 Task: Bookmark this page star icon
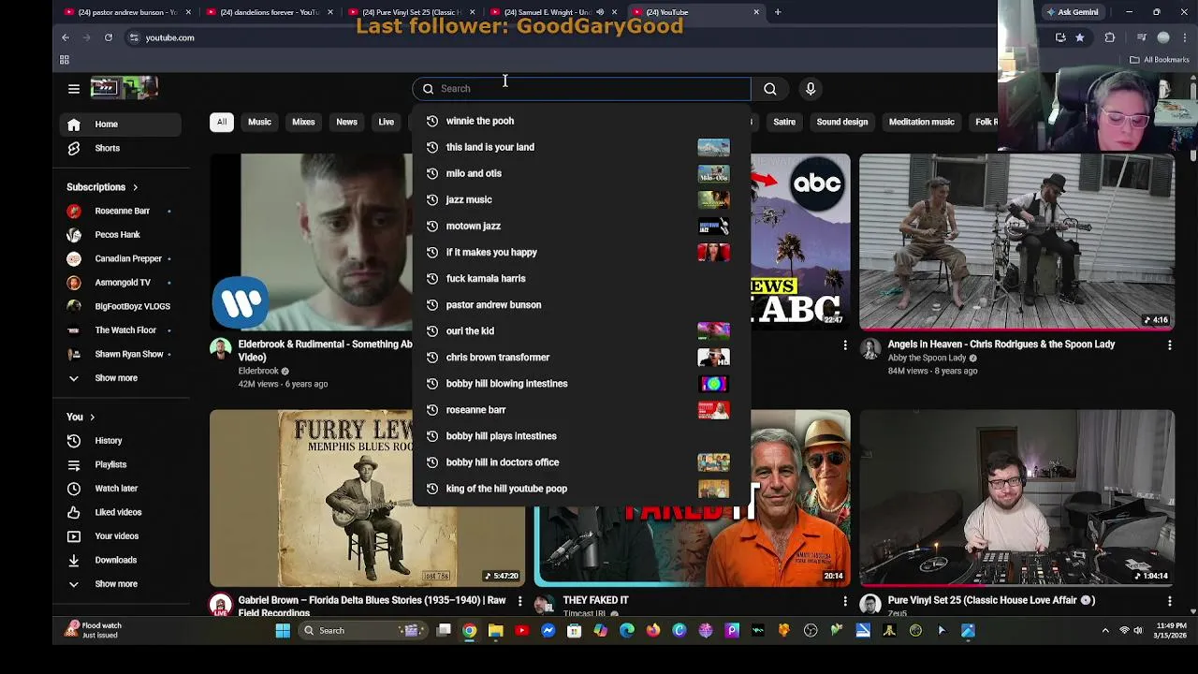[1080, 37]
